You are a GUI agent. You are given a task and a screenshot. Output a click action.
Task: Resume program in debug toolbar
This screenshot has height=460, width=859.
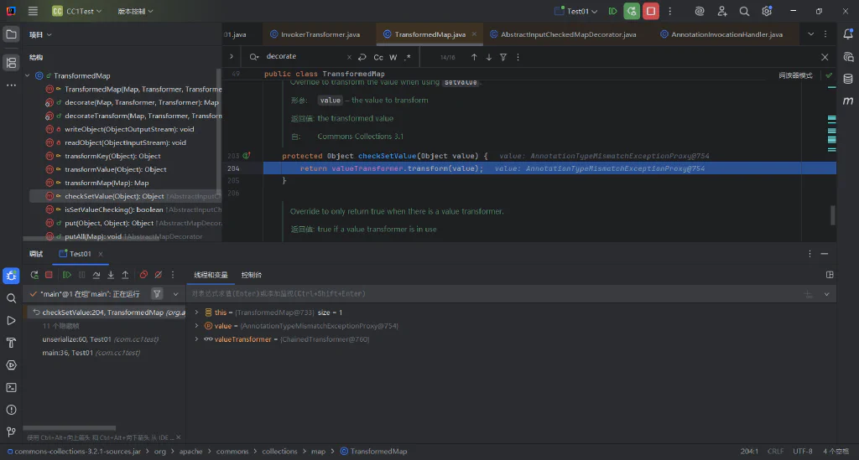pyautogui.click(x=67, y=275)
